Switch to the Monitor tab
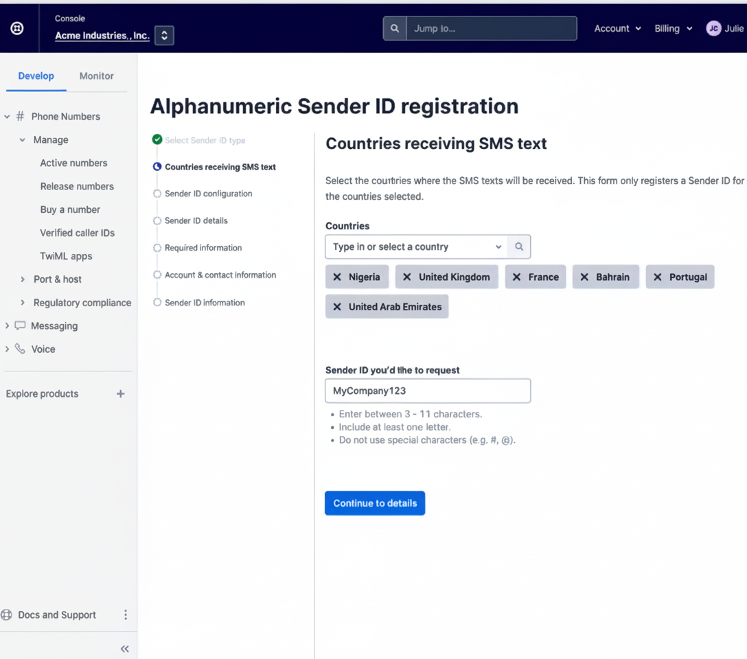 click(x=96, y=76)
